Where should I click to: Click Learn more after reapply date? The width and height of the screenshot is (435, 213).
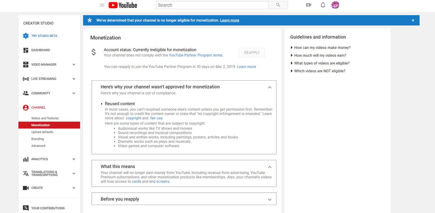[x=246, y=67]
